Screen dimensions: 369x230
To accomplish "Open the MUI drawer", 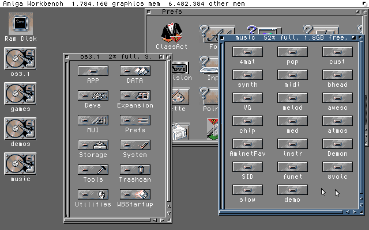I will coord(93,120).
